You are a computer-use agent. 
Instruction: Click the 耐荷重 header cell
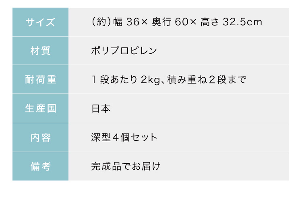point(40,79)
